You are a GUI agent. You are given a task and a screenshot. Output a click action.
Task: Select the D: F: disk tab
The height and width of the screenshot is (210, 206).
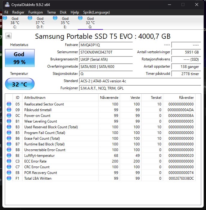pos(40,23)
